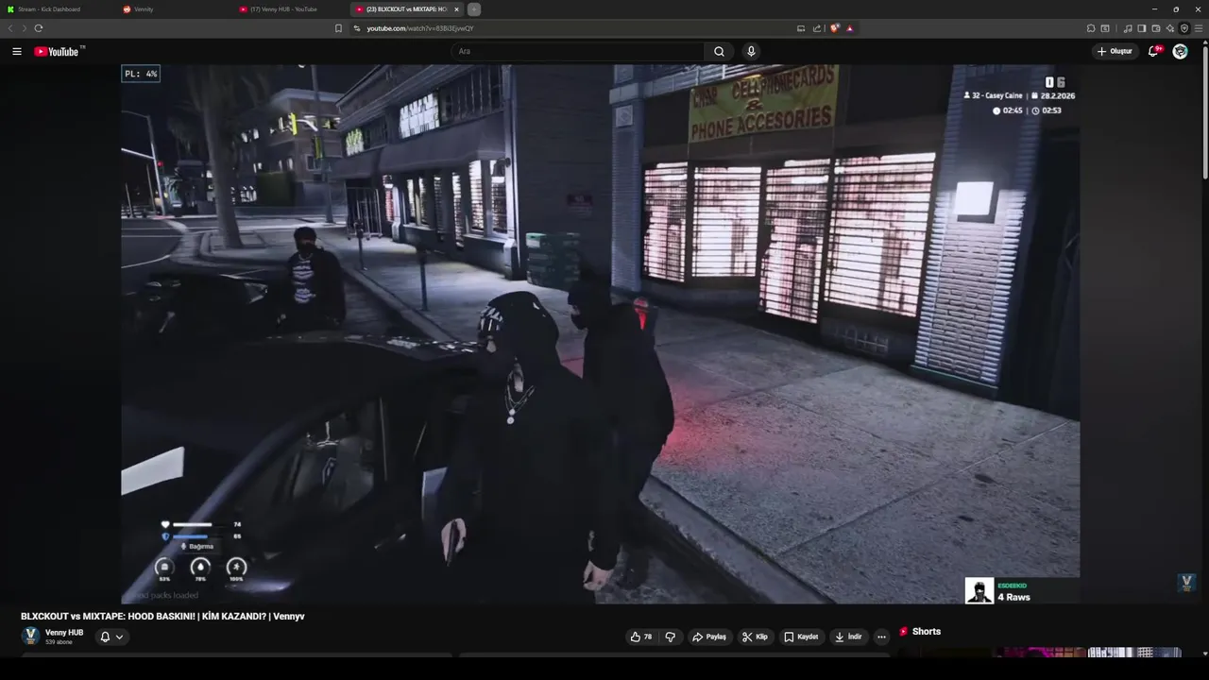This screenshot has width=1209, height=680.
Task: Click the youtube.com address bar URL
Action: tap(420, 28)
